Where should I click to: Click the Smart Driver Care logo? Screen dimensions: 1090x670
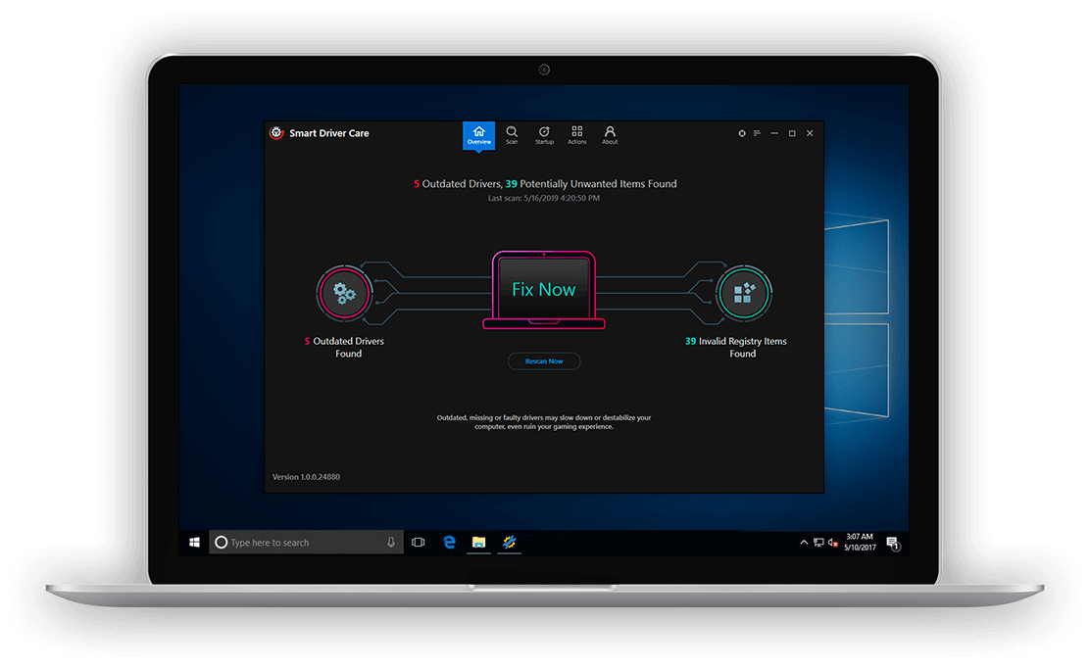tap(276, 132)
